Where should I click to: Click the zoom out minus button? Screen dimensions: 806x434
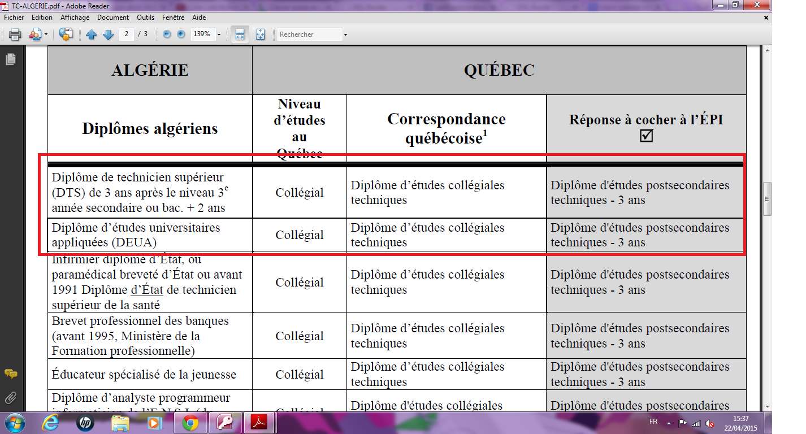(167, 34)
